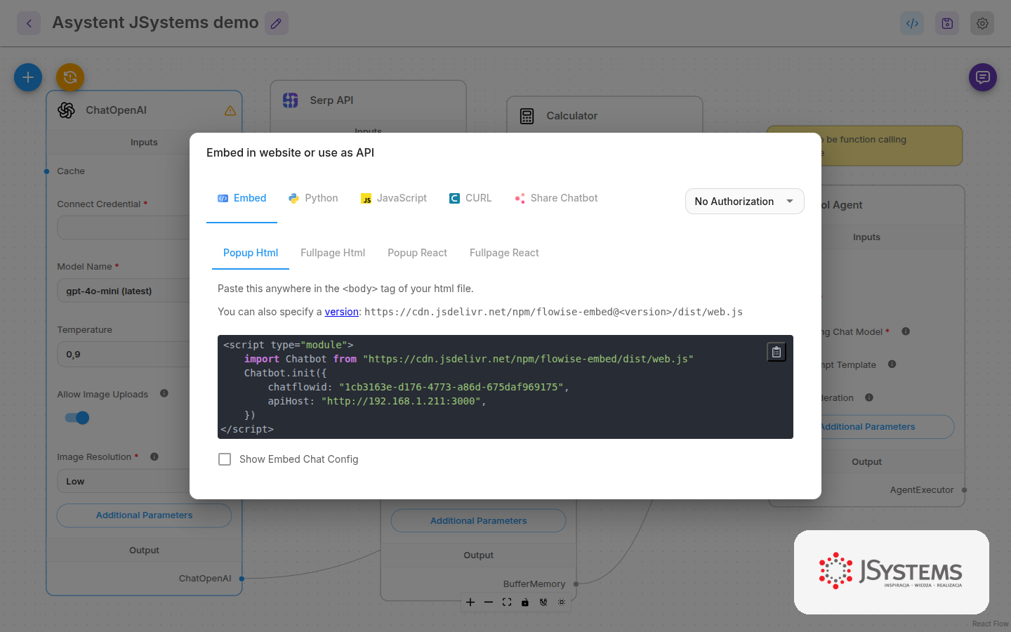Toggle the snapping magnet canvas control

point(543,602)
